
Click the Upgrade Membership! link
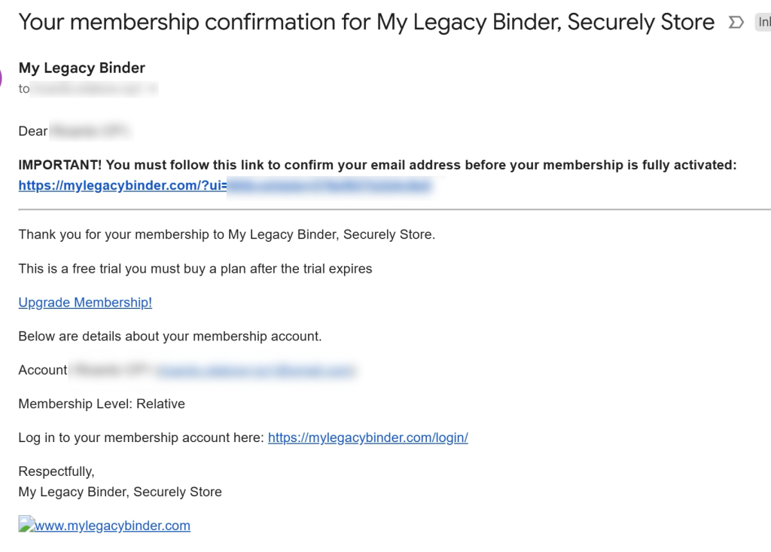click(x=85, y=302)
